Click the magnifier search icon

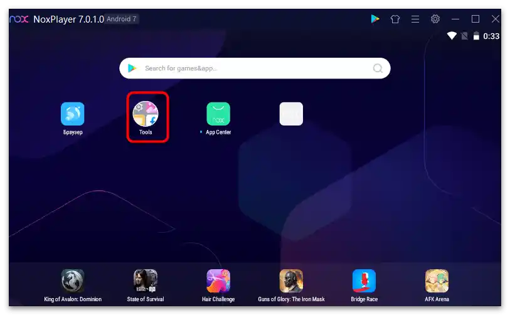[378, 68]
